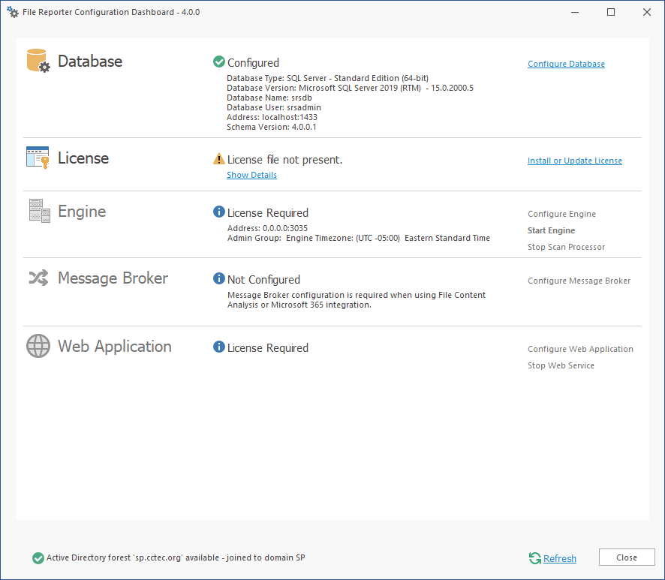Open Install or Update License link
665x580 pixels.
click(x=574, y=161)
